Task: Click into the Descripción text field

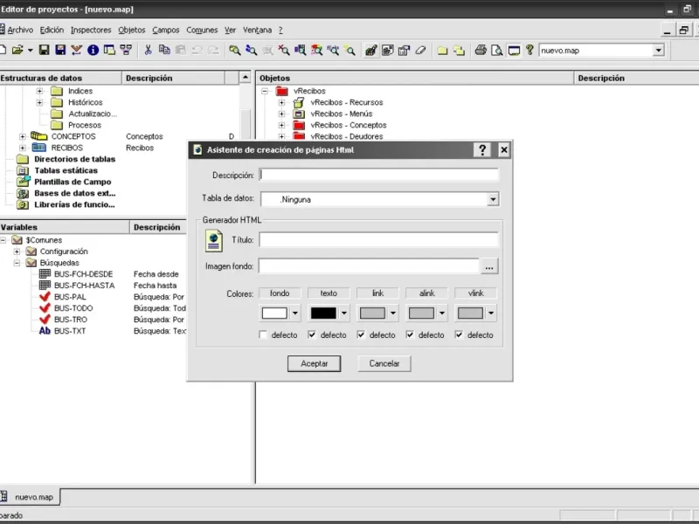Action: coord(379,175)
